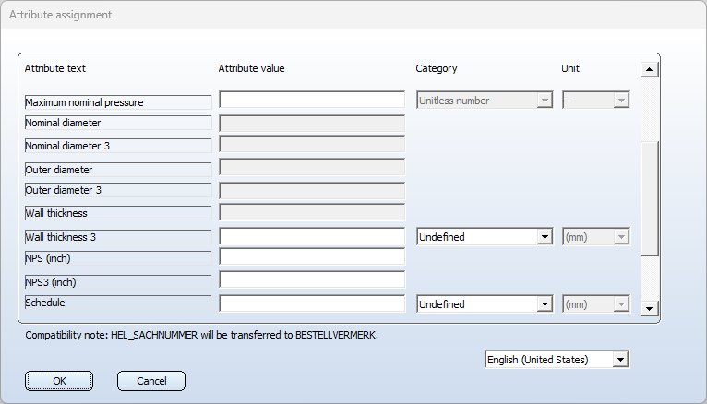This screenshot has width=707, height=404.
Task: Select the Nominal diameter attribute text field
Action: click(x=118, y=123)
